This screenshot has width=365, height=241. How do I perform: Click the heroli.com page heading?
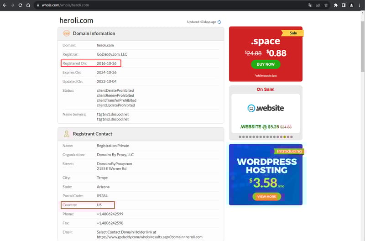point(76,21)
